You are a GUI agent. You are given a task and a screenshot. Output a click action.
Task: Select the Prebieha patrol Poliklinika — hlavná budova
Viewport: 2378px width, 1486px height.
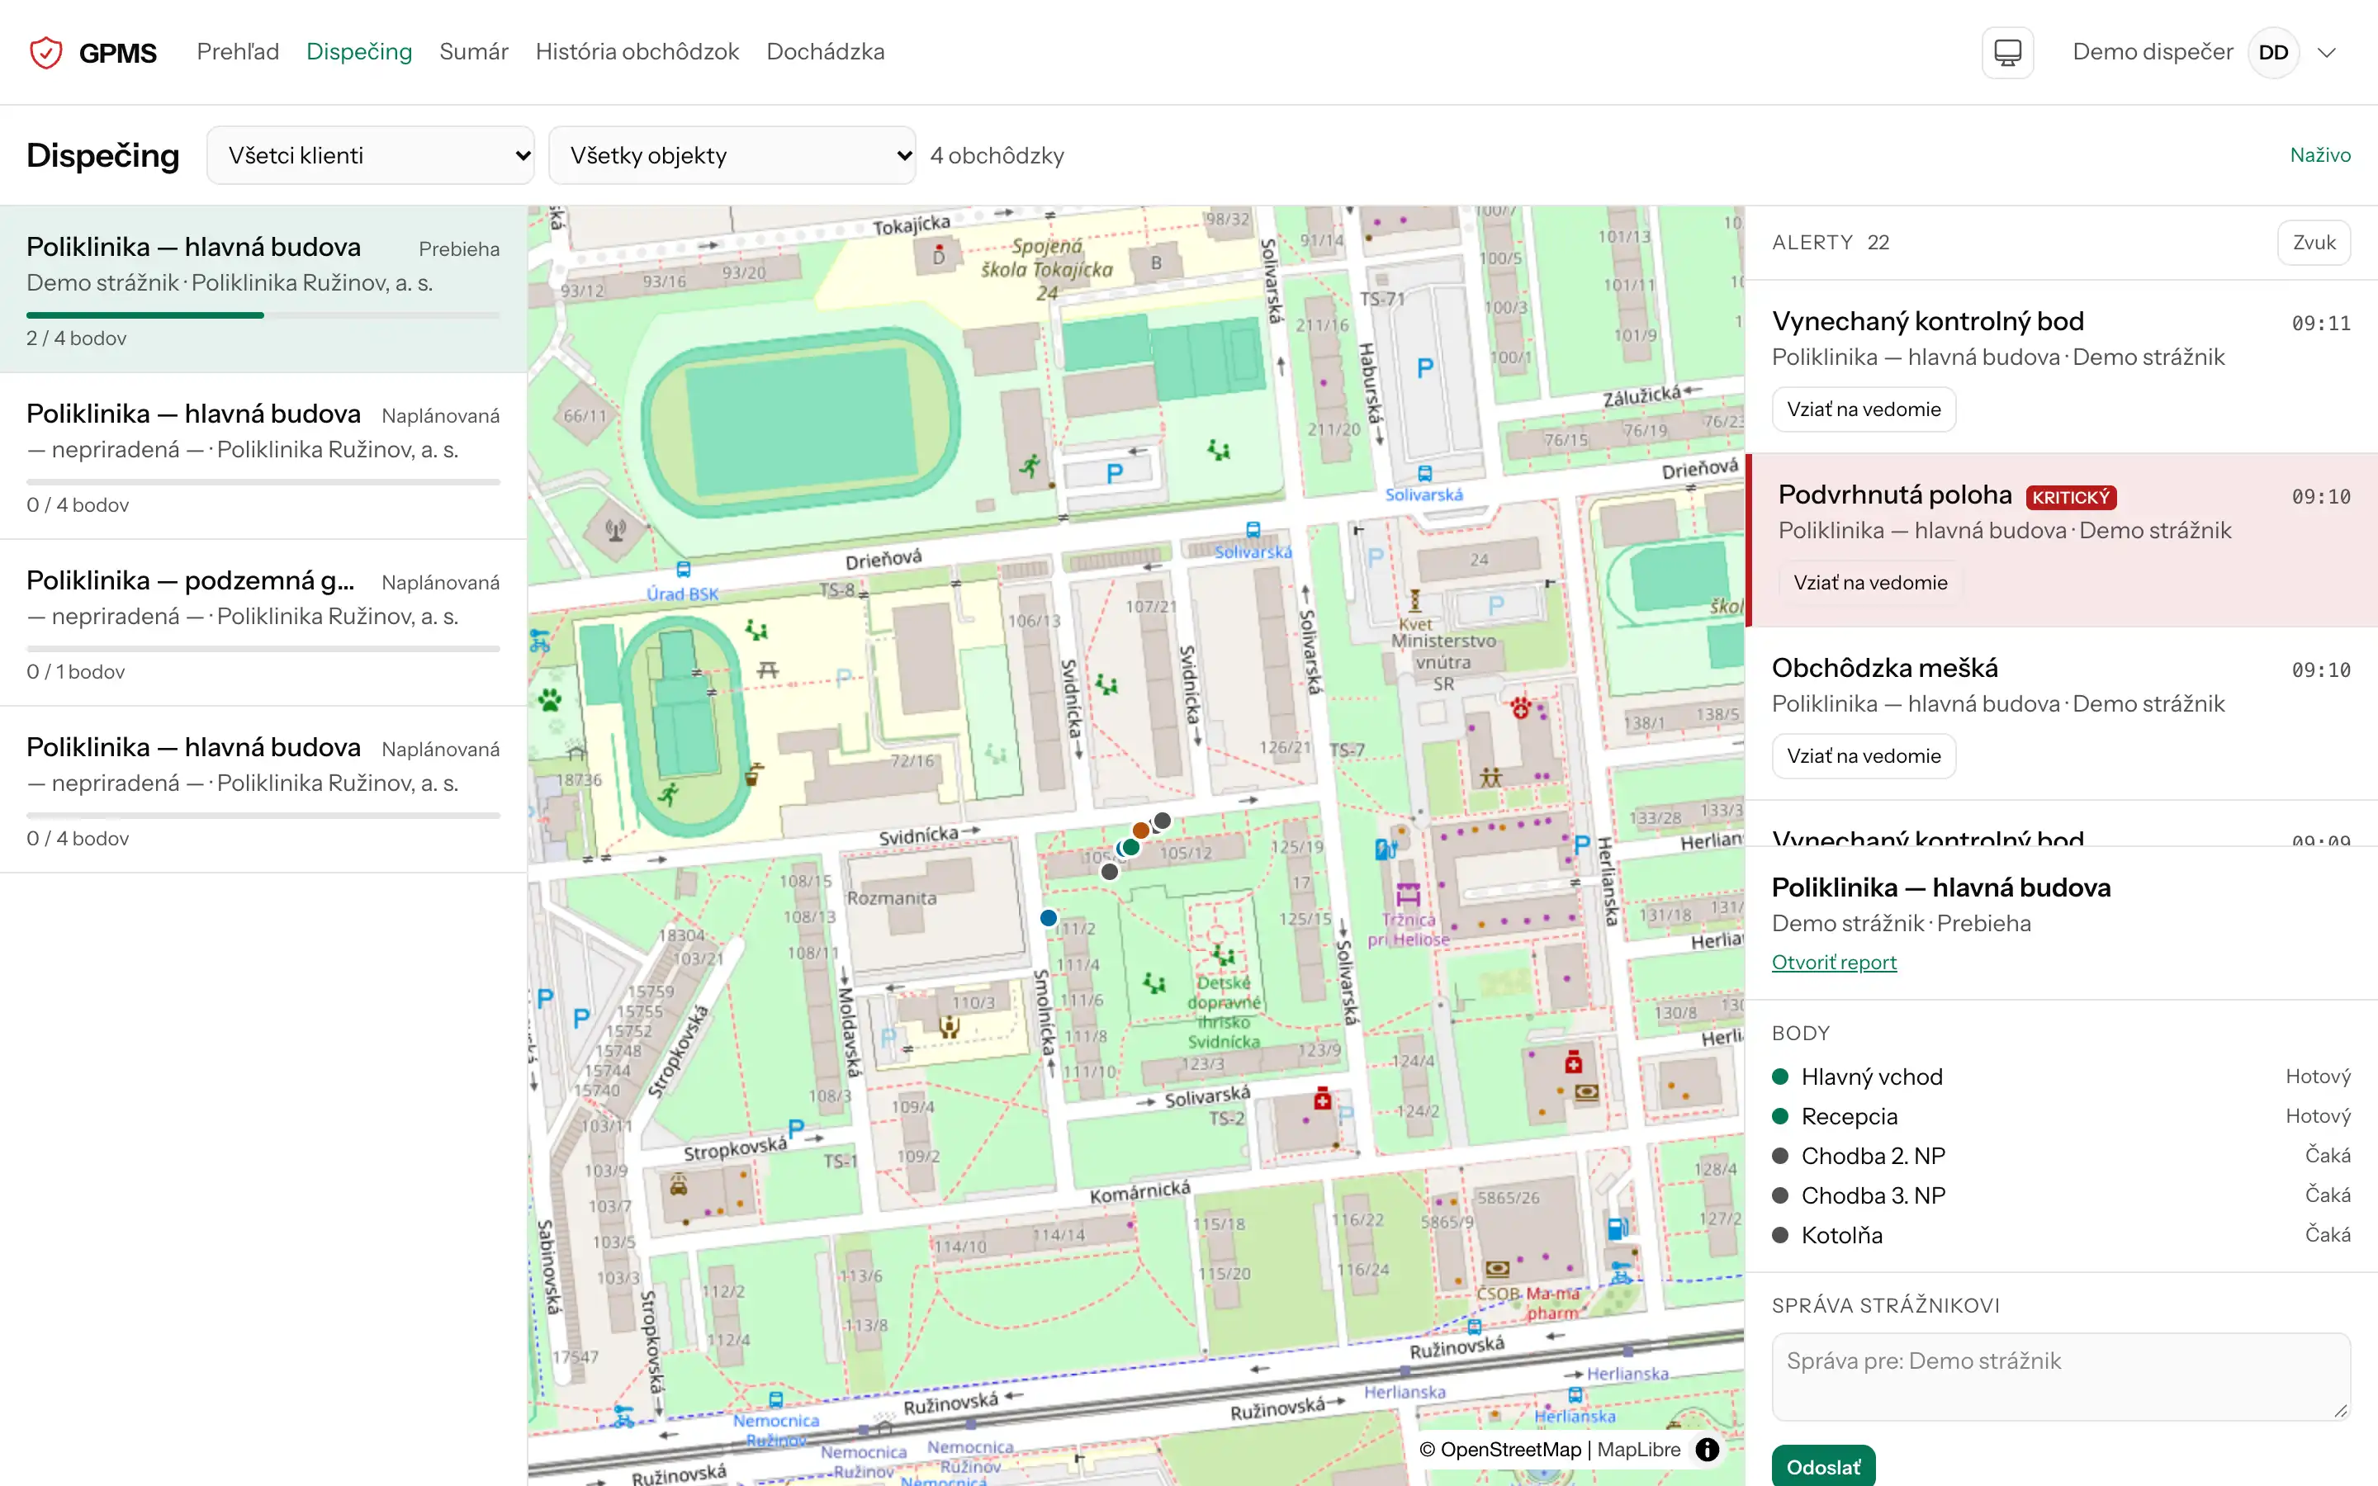tap(263, 289)
